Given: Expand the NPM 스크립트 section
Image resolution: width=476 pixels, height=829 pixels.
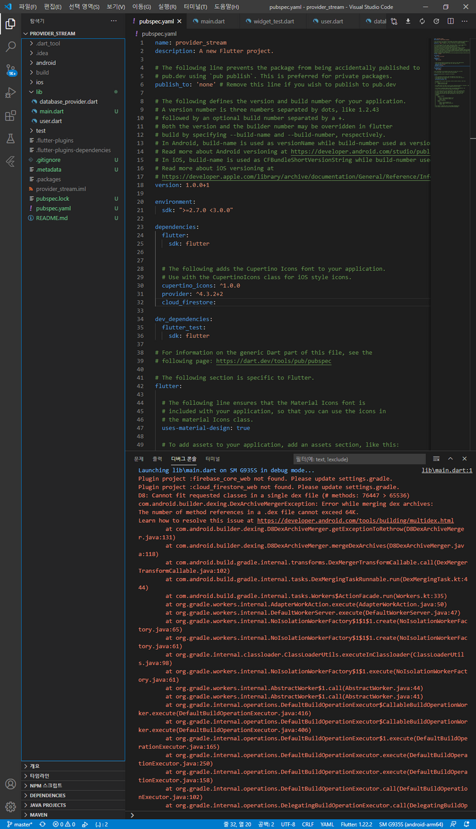Looking at the screenshot, I should 73,786.
